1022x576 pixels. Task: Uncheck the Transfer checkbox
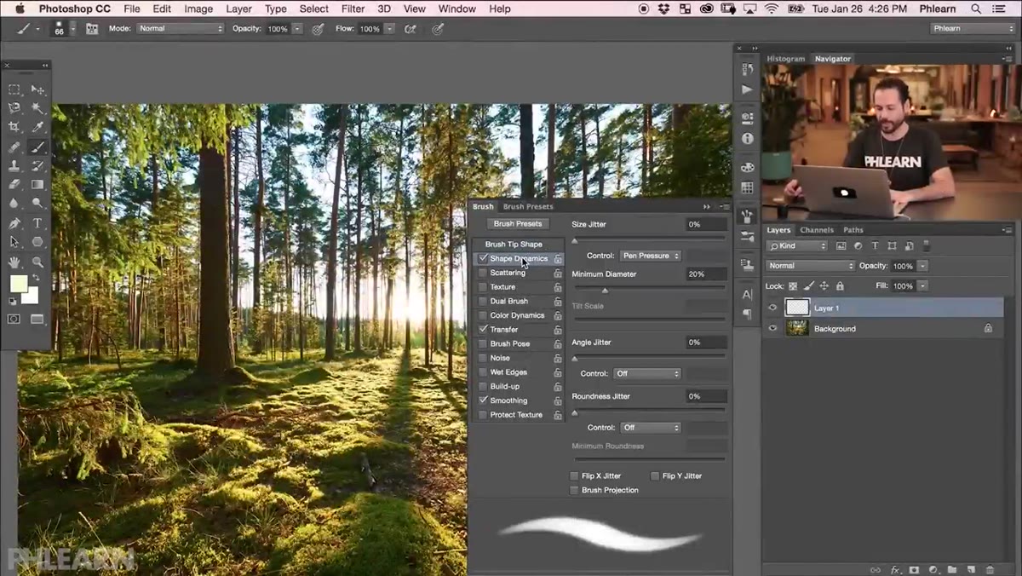point(483,329)
